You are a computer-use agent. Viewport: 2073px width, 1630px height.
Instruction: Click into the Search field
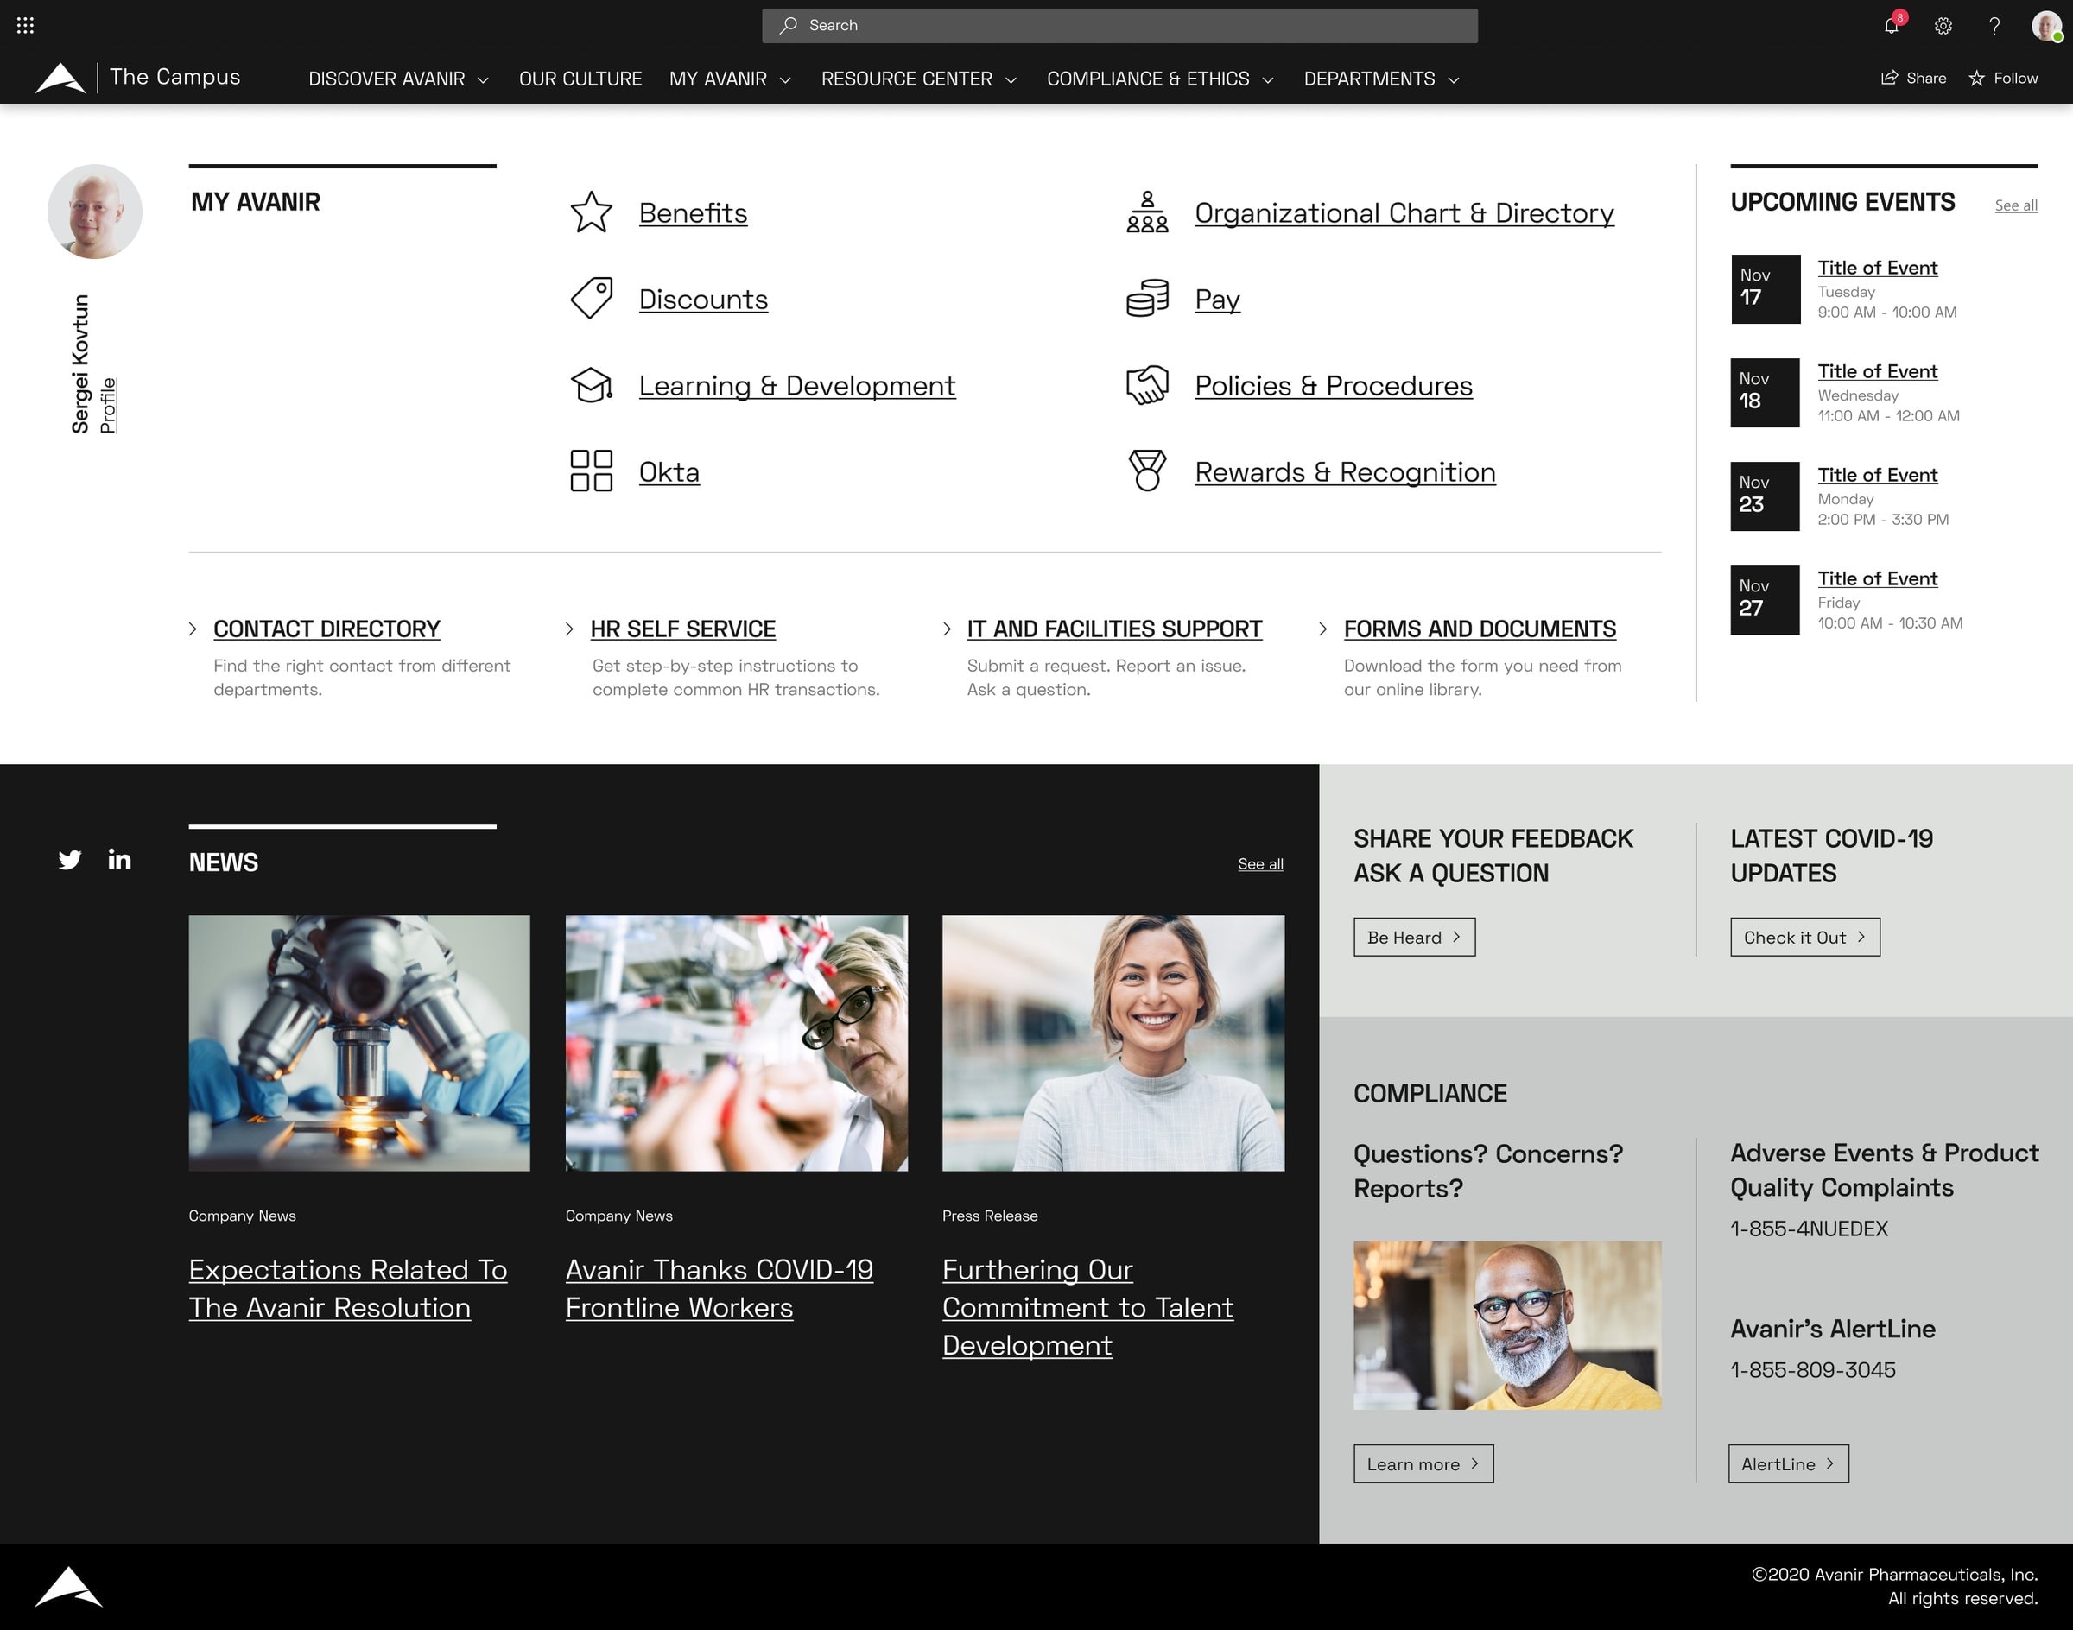[x=1119, y=26]
